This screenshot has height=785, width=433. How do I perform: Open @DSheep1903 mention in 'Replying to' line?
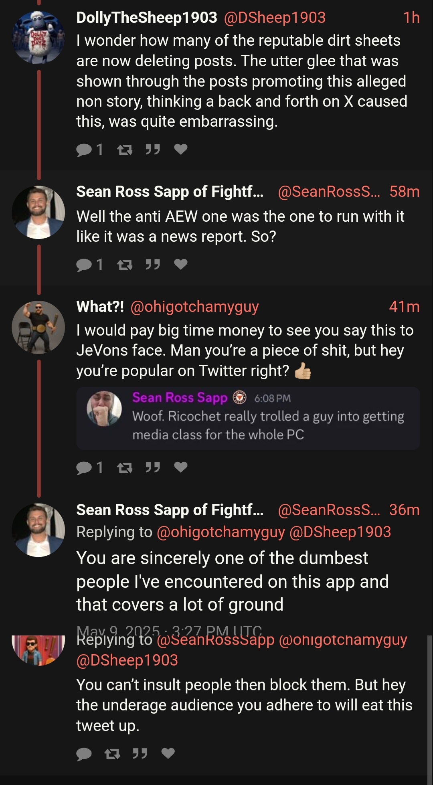340,532
